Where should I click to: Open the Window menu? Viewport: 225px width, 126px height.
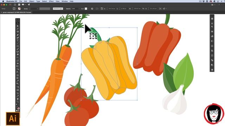tap(65, 1)
